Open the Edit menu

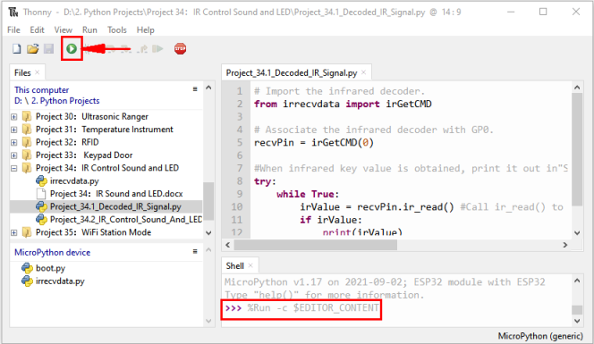(x=38, y=29)
